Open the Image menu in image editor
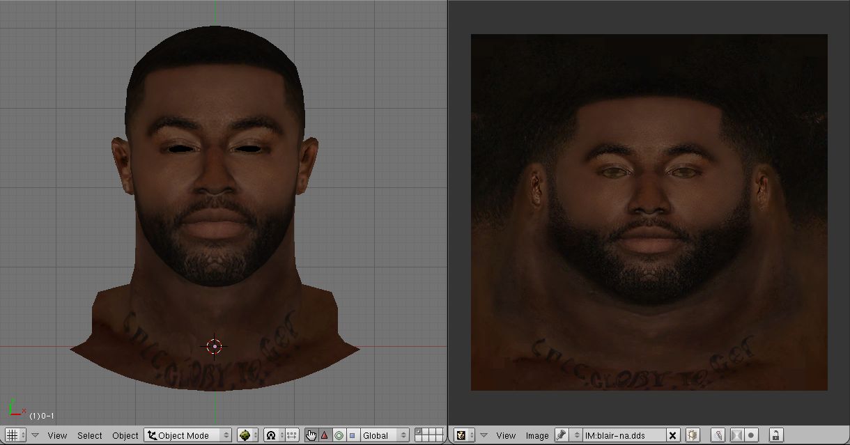The height and width of the screenshot is (445, 850). (536, 435)
